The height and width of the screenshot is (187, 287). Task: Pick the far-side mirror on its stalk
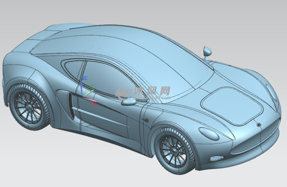[207, 52]
